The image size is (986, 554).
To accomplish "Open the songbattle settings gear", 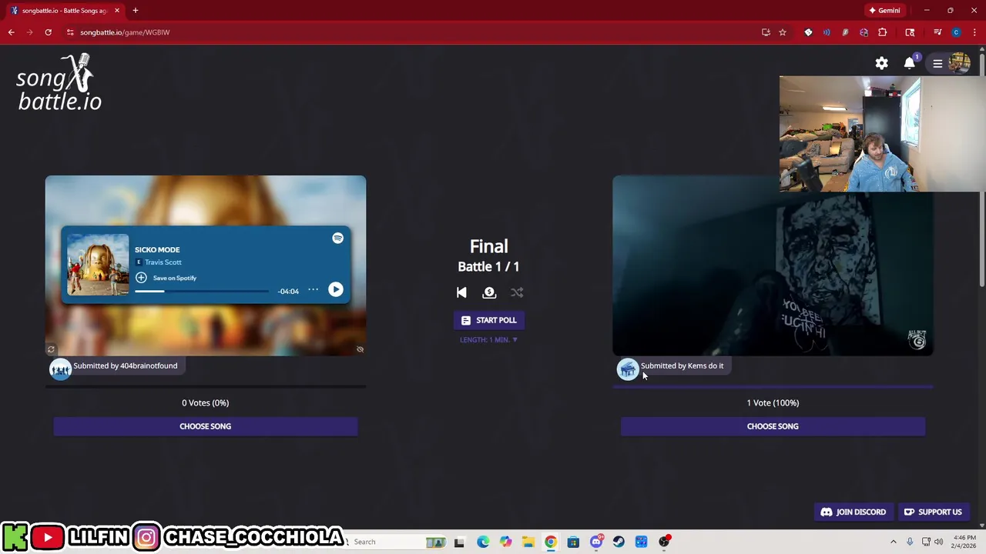I will [881, 63].
